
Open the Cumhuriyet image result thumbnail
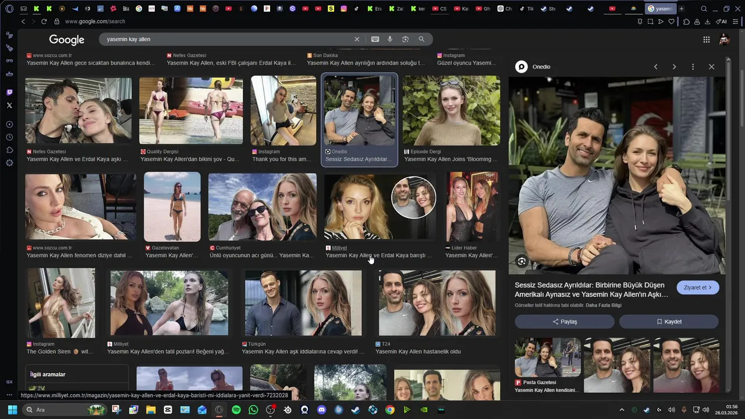pyautogui.click(x=262, y=207)
